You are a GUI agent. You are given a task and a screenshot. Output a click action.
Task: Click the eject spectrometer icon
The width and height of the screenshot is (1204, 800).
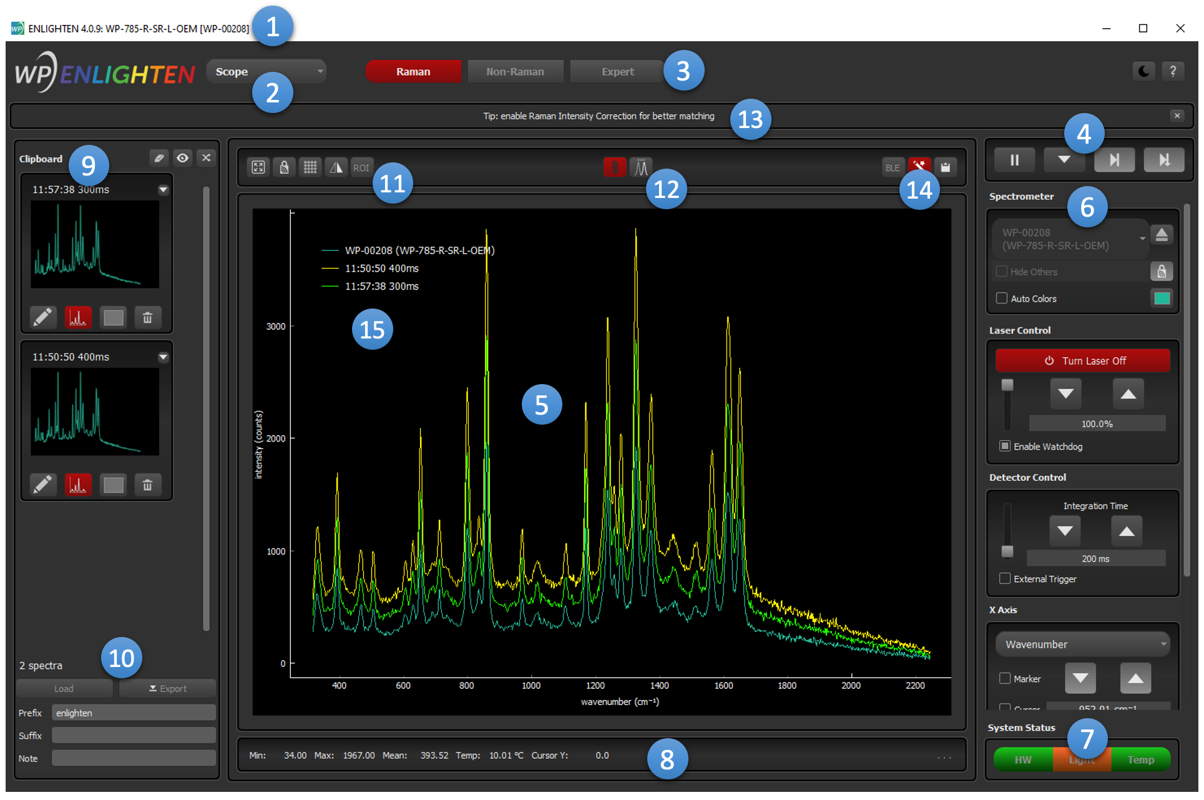coord(1161,235)
